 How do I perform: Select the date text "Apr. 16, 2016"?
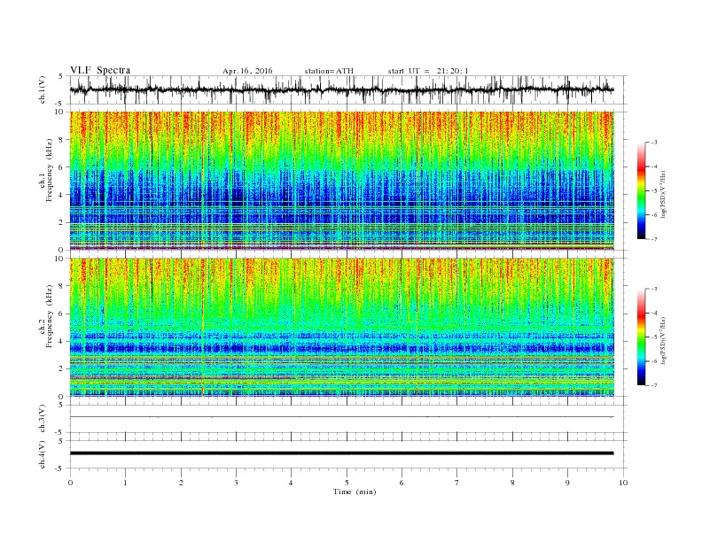(x=247, y=71)
